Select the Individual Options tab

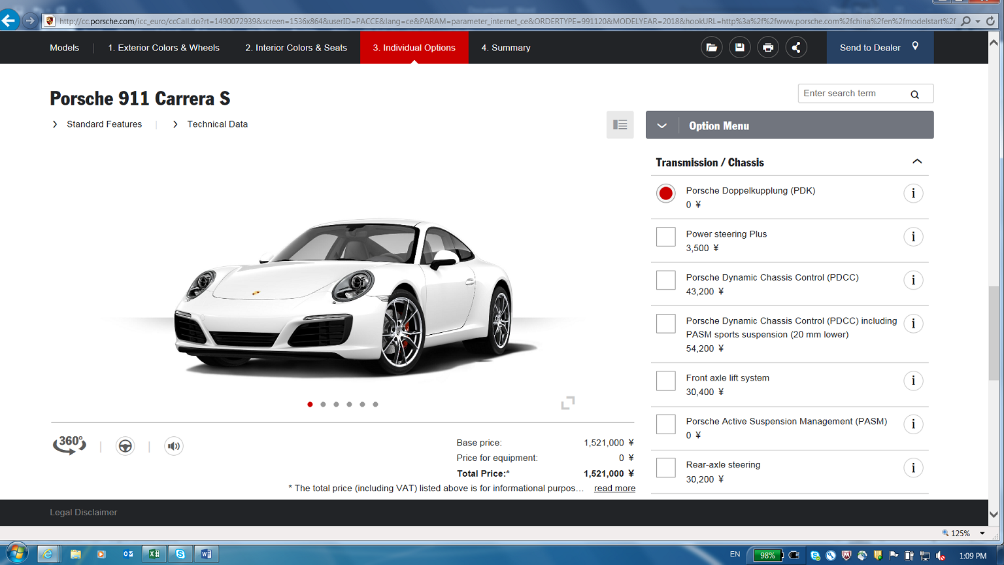(x=414, y=48)
